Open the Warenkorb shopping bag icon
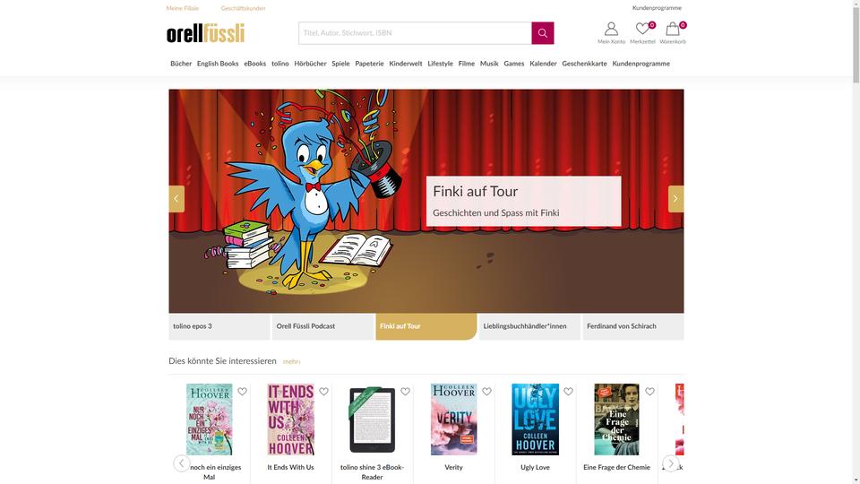Screen dimensions: 860x484 (673, 33)
